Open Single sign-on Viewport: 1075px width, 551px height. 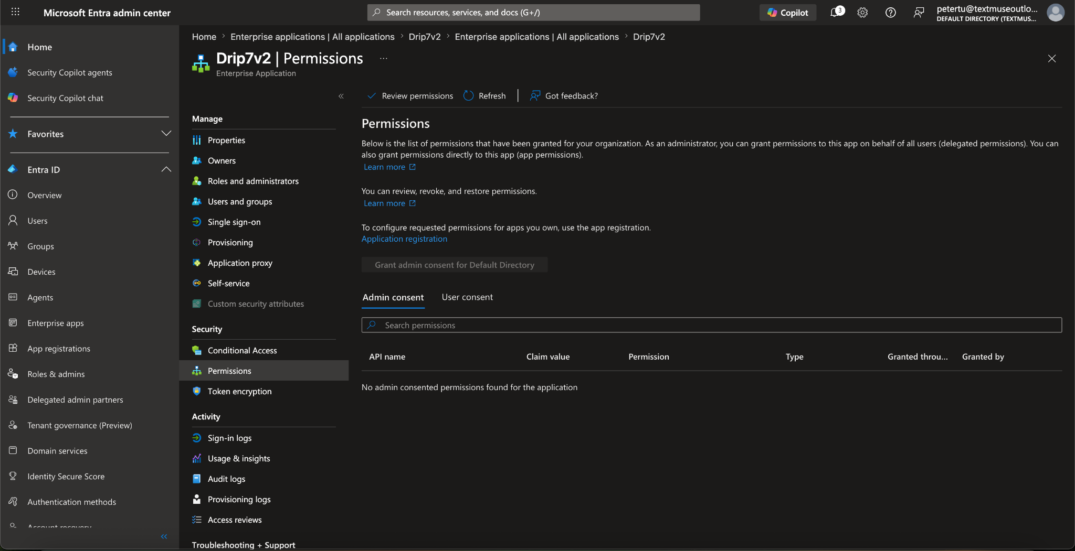(x=234, y=222)
